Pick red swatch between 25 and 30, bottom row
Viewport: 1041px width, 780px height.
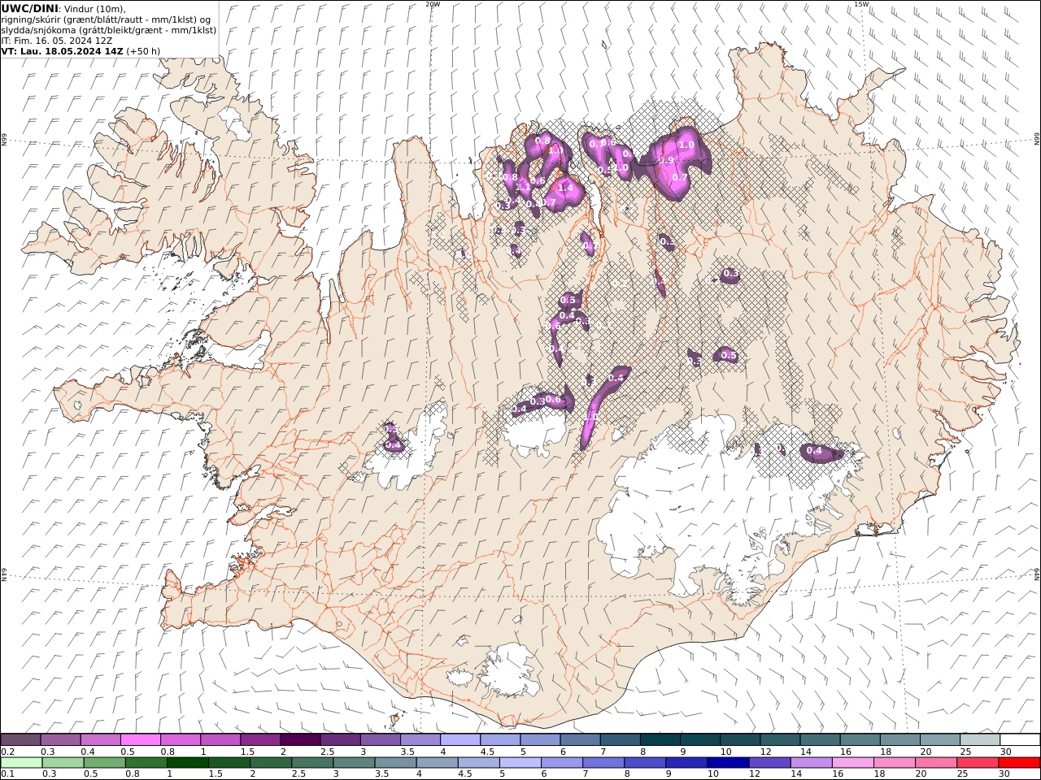[976, 763]
